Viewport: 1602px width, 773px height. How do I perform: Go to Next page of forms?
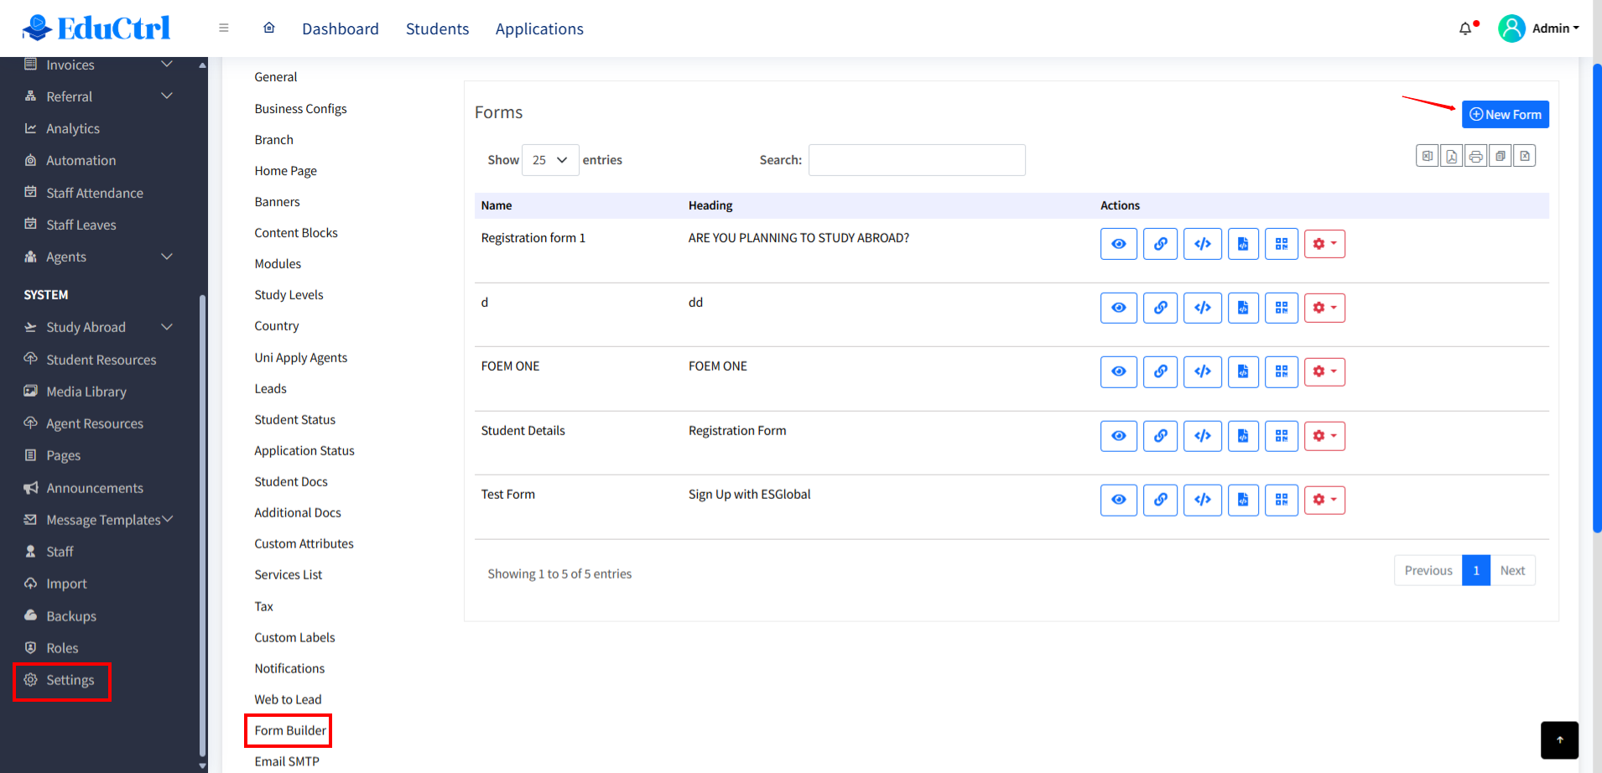pyautogui.click(x=1512, y=571)
